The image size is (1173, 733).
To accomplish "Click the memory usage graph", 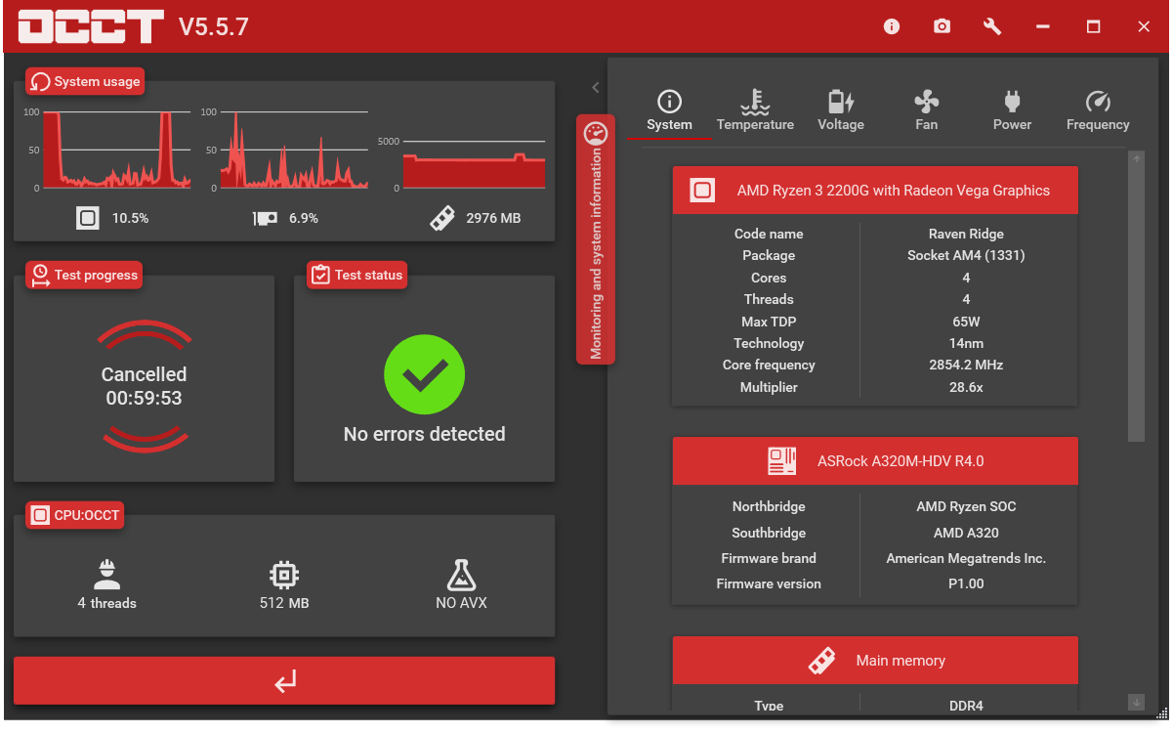I will click(x=474, y=164).
